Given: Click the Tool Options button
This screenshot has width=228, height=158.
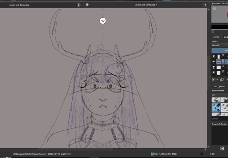Looking at the screenshot, I should [x=219, y=86].
